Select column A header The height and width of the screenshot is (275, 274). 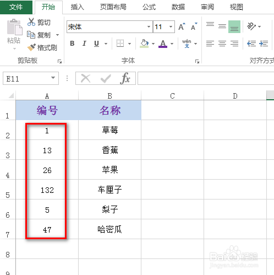tap(47, 96)
